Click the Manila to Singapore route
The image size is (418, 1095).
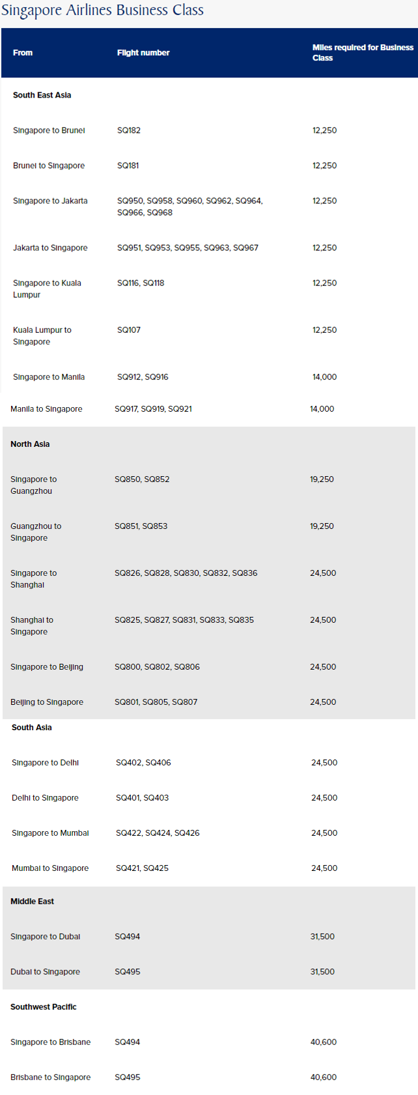coord(46,409)
